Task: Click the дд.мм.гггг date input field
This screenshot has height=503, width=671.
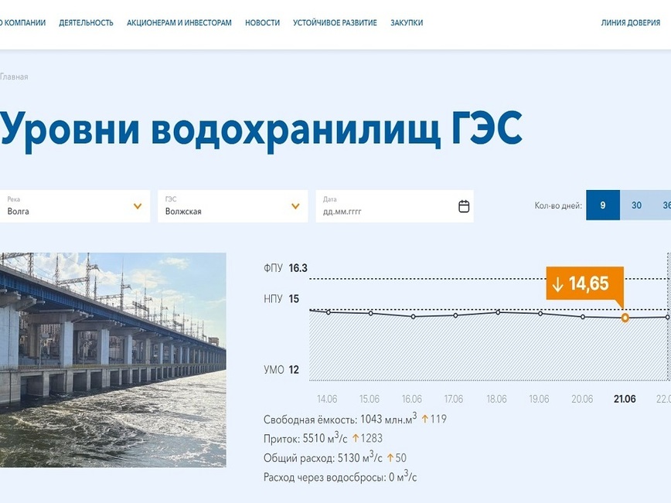Action: [371, 206]
